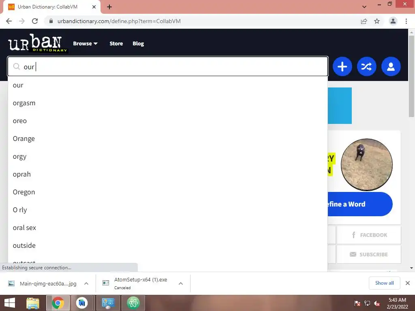Viewport: 415px width, 311px height.
Task: Open the Control Panel taskbar icon
Action: click(108, 303)
